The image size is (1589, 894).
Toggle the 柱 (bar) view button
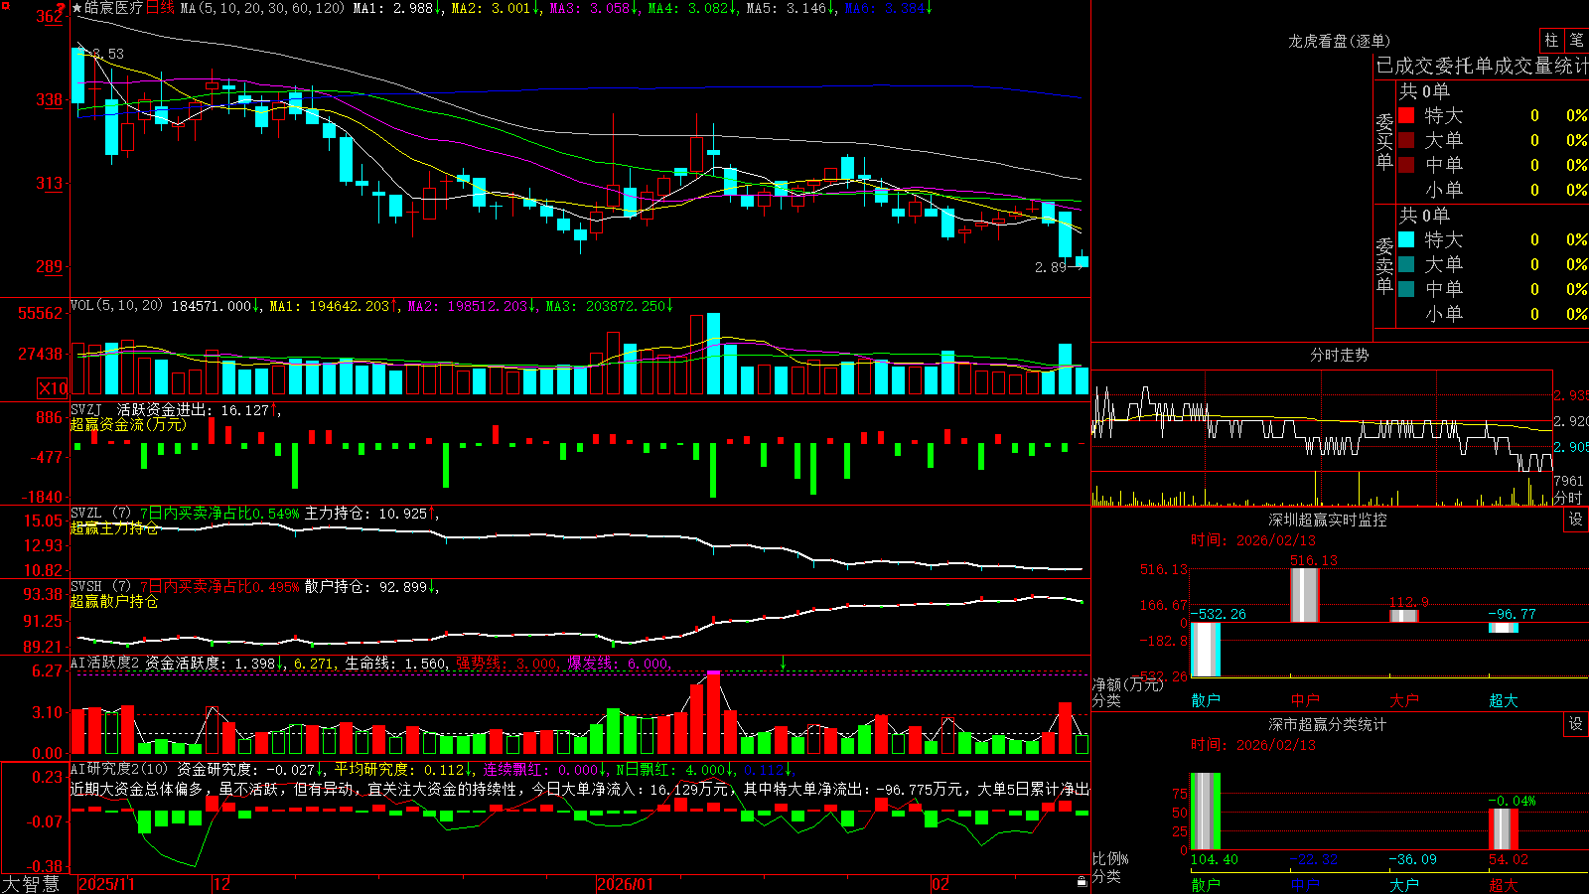point(1551,40)
